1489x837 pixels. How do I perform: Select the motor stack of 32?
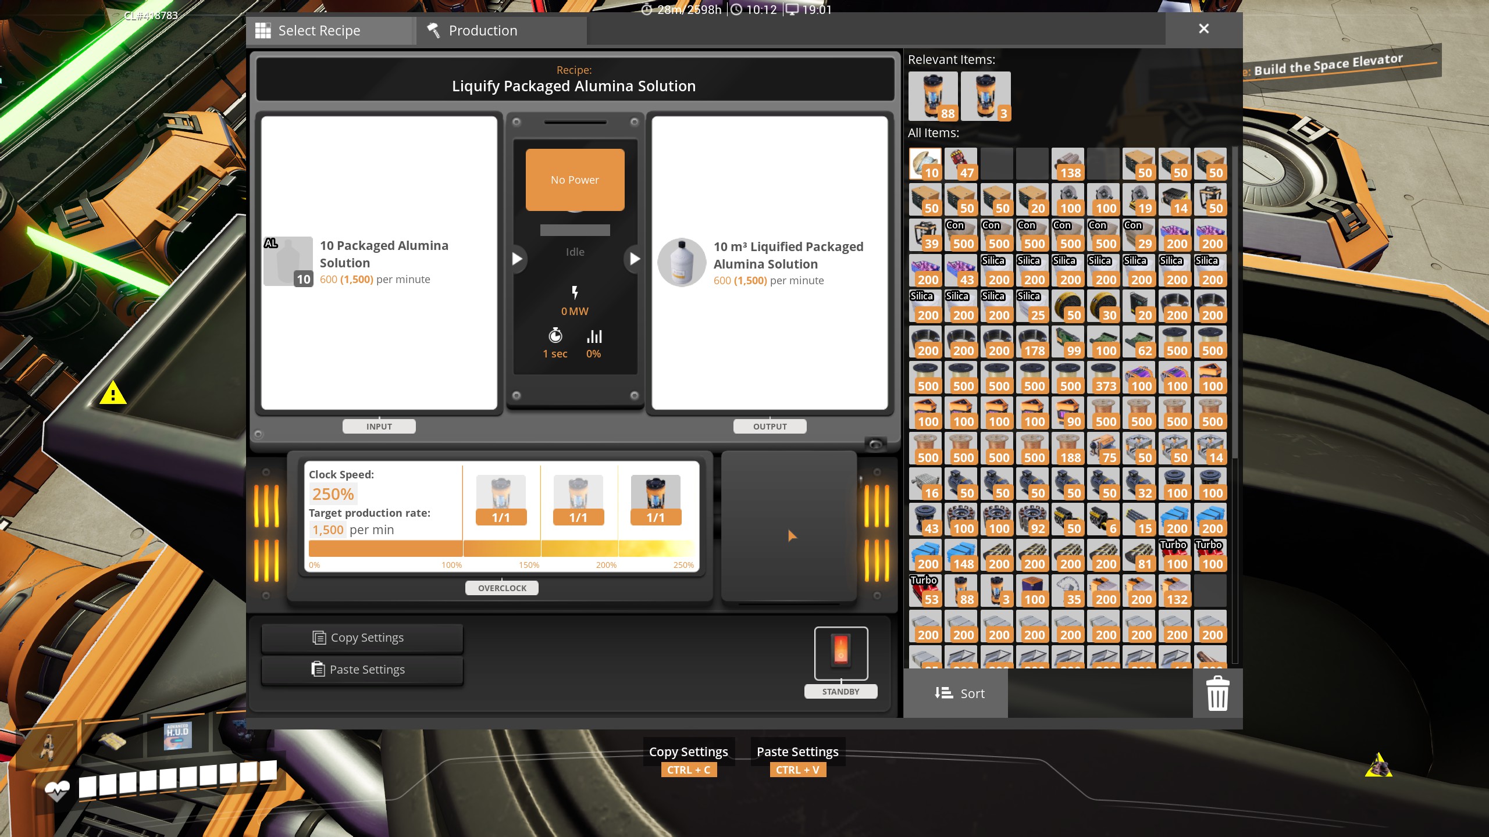[1139, 484]
